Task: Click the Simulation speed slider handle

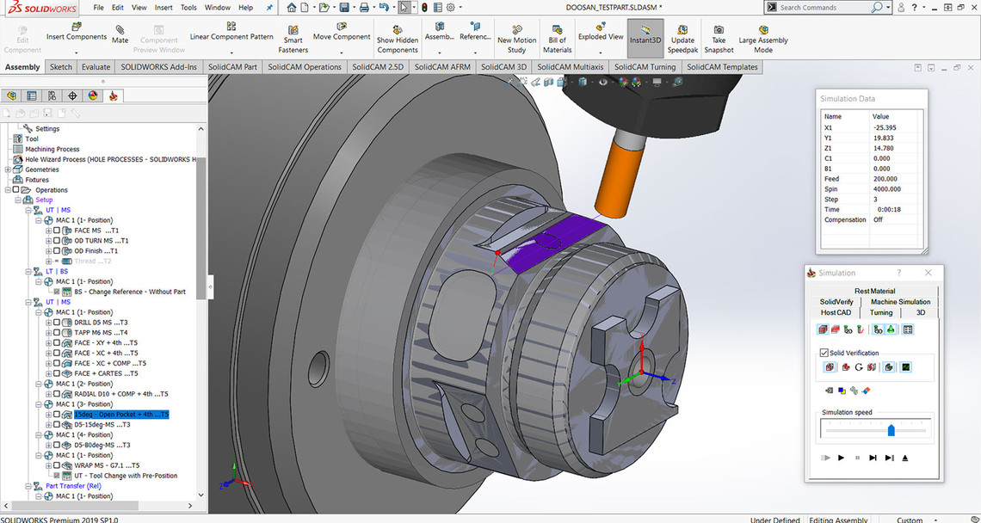Action: [891, 430]
